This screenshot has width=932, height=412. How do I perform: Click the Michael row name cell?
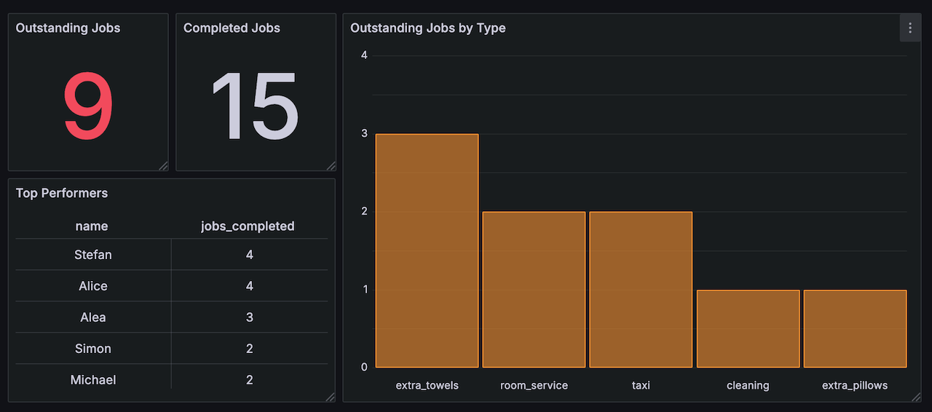[93, 380]
